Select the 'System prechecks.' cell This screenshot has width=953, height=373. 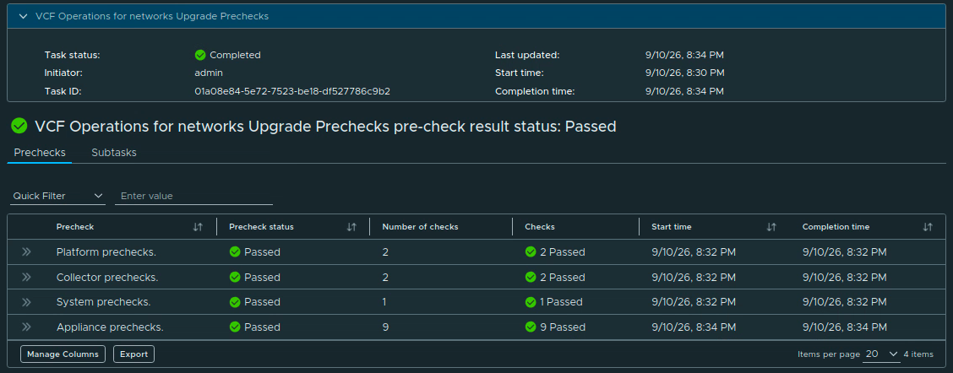tap(103, 302)
